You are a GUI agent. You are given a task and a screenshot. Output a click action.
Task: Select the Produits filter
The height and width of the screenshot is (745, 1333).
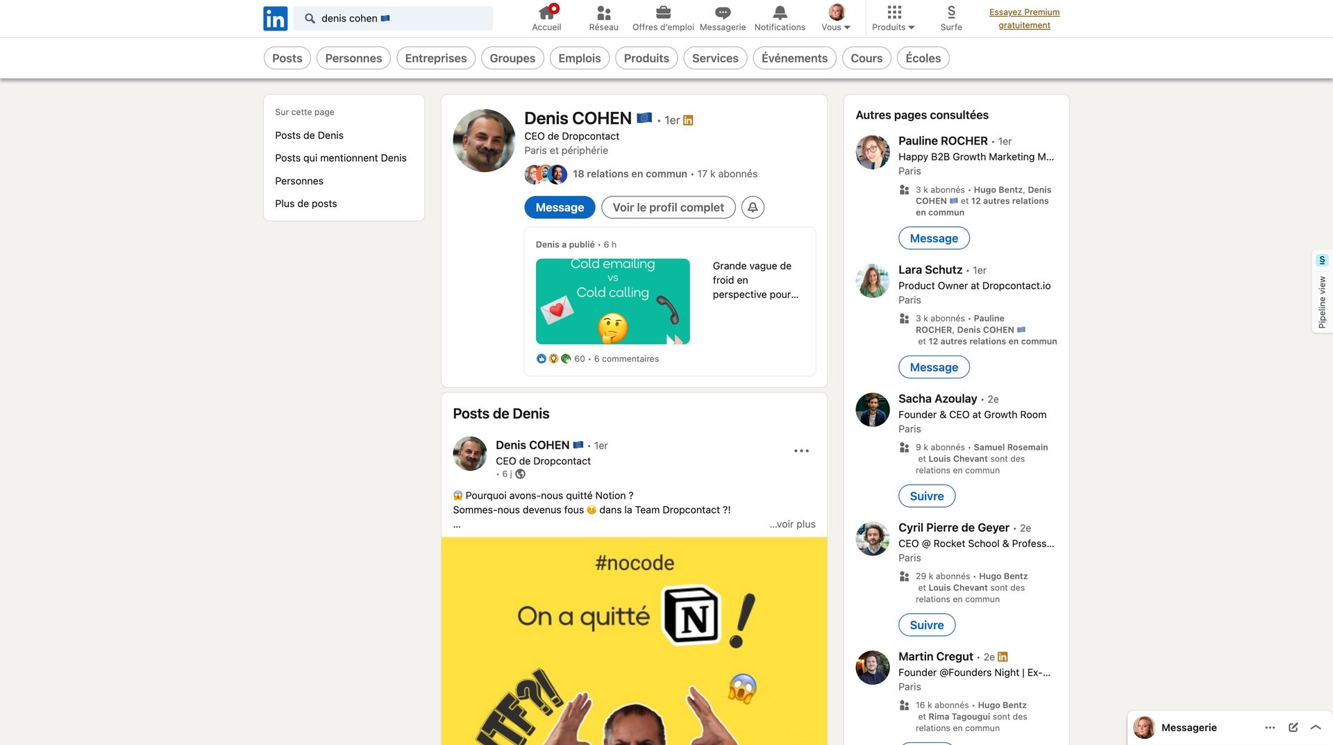646,58
